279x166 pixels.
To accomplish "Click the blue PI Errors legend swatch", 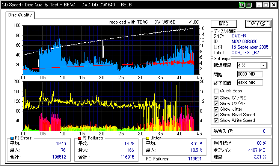I will click(12, 138).
